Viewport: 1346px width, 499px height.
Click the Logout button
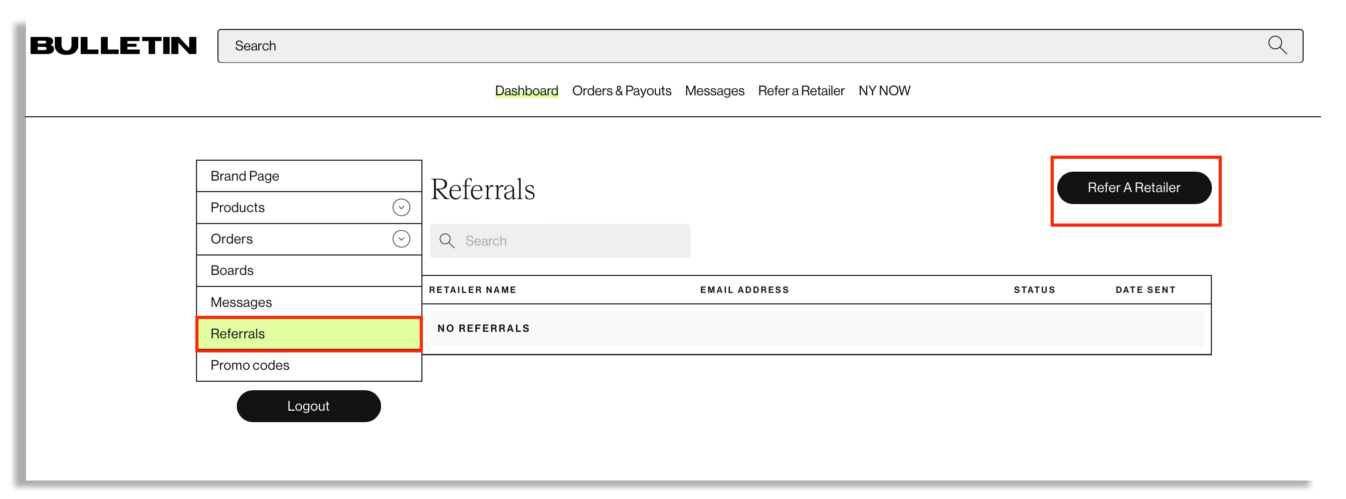(308, 406)
